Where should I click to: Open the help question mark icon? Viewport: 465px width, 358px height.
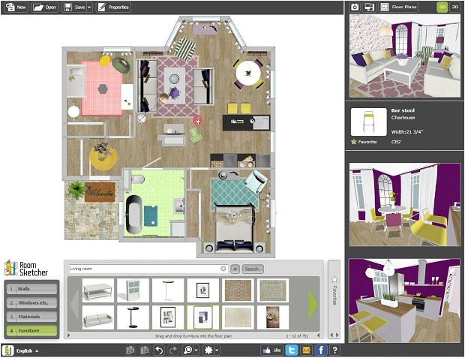tap(334, 350)
